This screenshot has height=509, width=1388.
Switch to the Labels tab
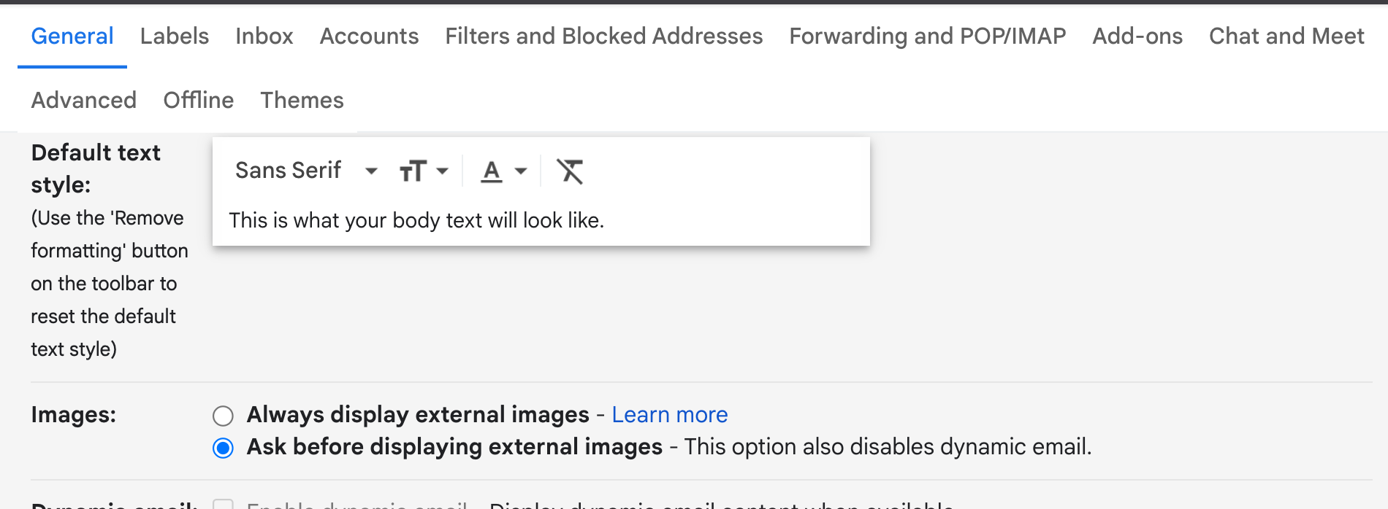(x=175, y=36)
